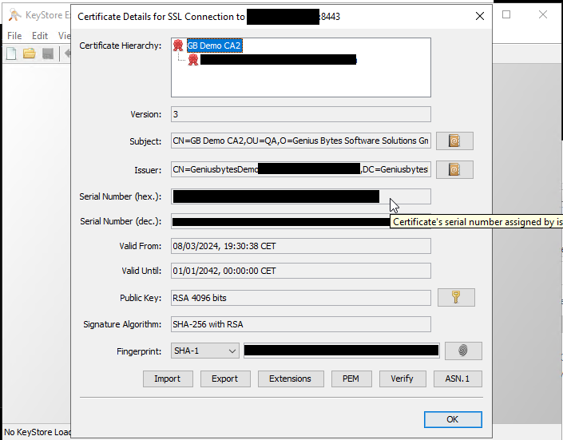This screenshot has height=440, width=563.
Task: View the ASN.1 dump
Action: tap(458, 379)
